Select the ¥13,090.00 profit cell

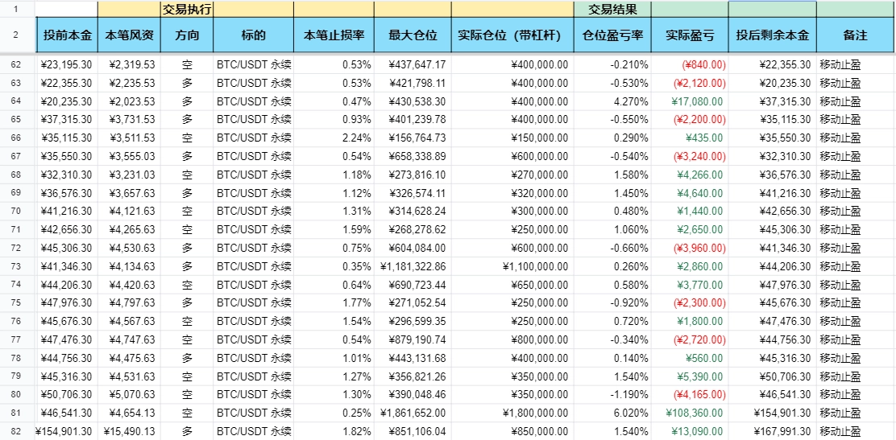[690, 431]
